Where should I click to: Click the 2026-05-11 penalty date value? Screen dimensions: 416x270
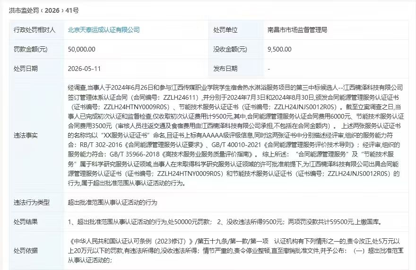click(x=84, y=69)
